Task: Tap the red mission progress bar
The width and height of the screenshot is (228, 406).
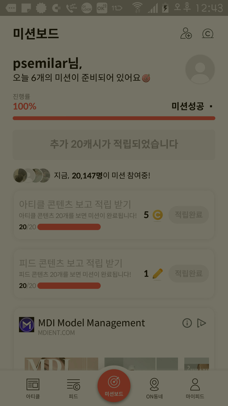Action: [114, 118]
